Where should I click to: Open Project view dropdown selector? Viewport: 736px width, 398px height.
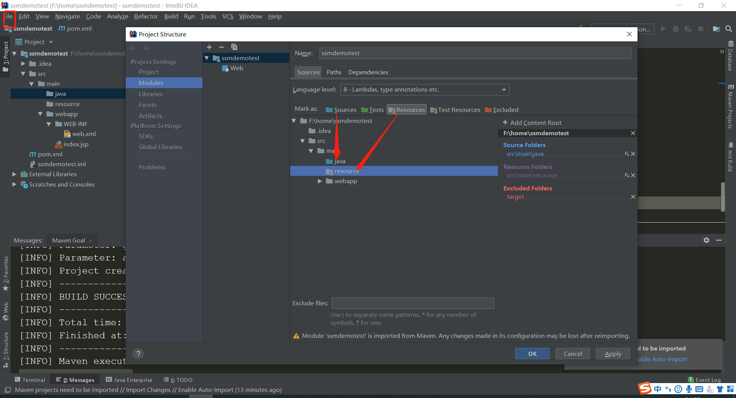point(34,42)
